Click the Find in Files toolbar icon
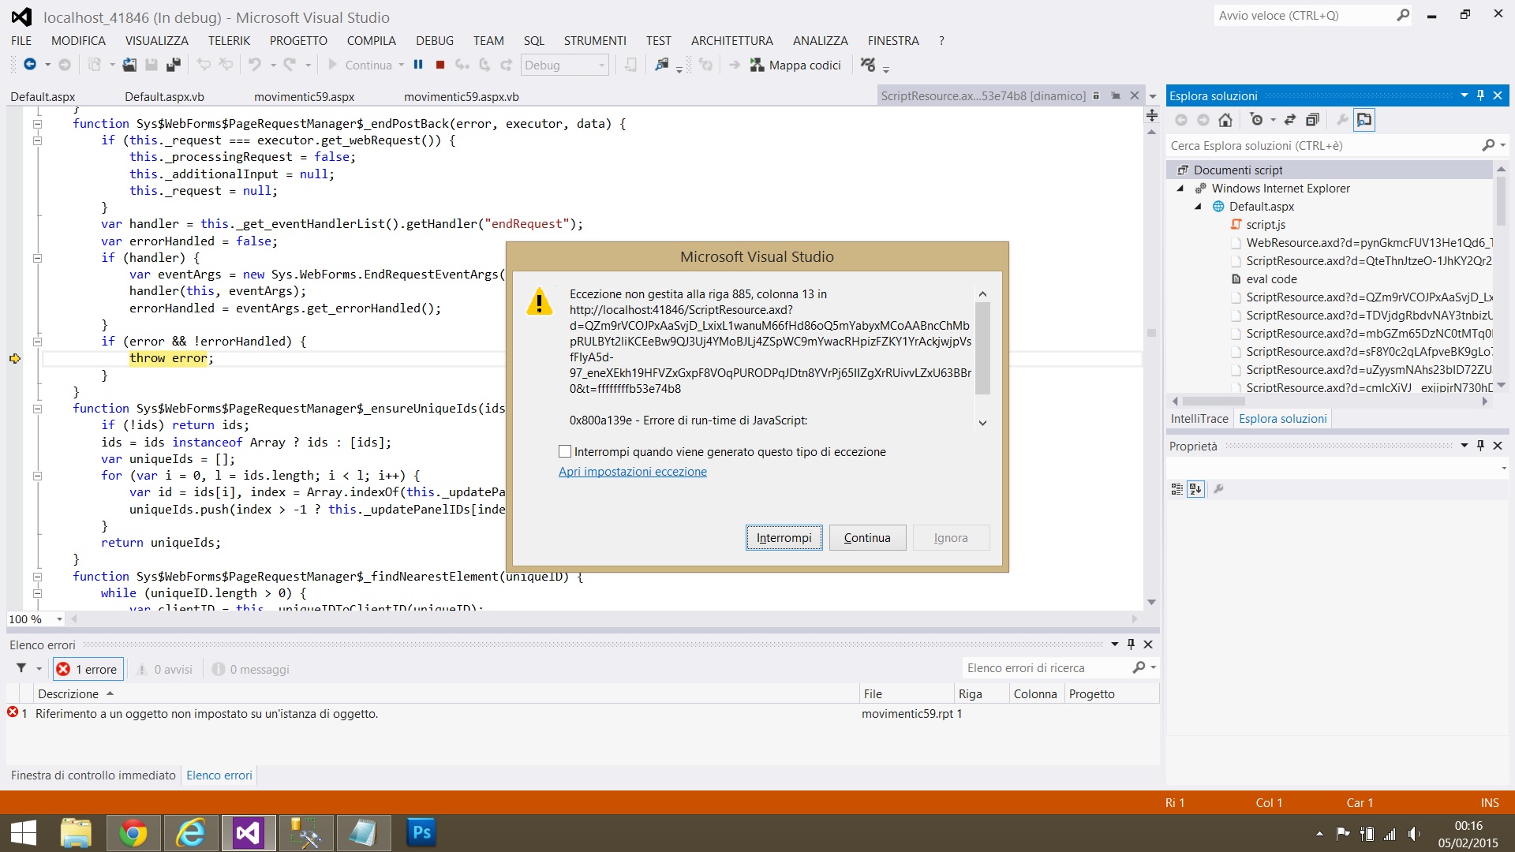 (x=661, y=65)
